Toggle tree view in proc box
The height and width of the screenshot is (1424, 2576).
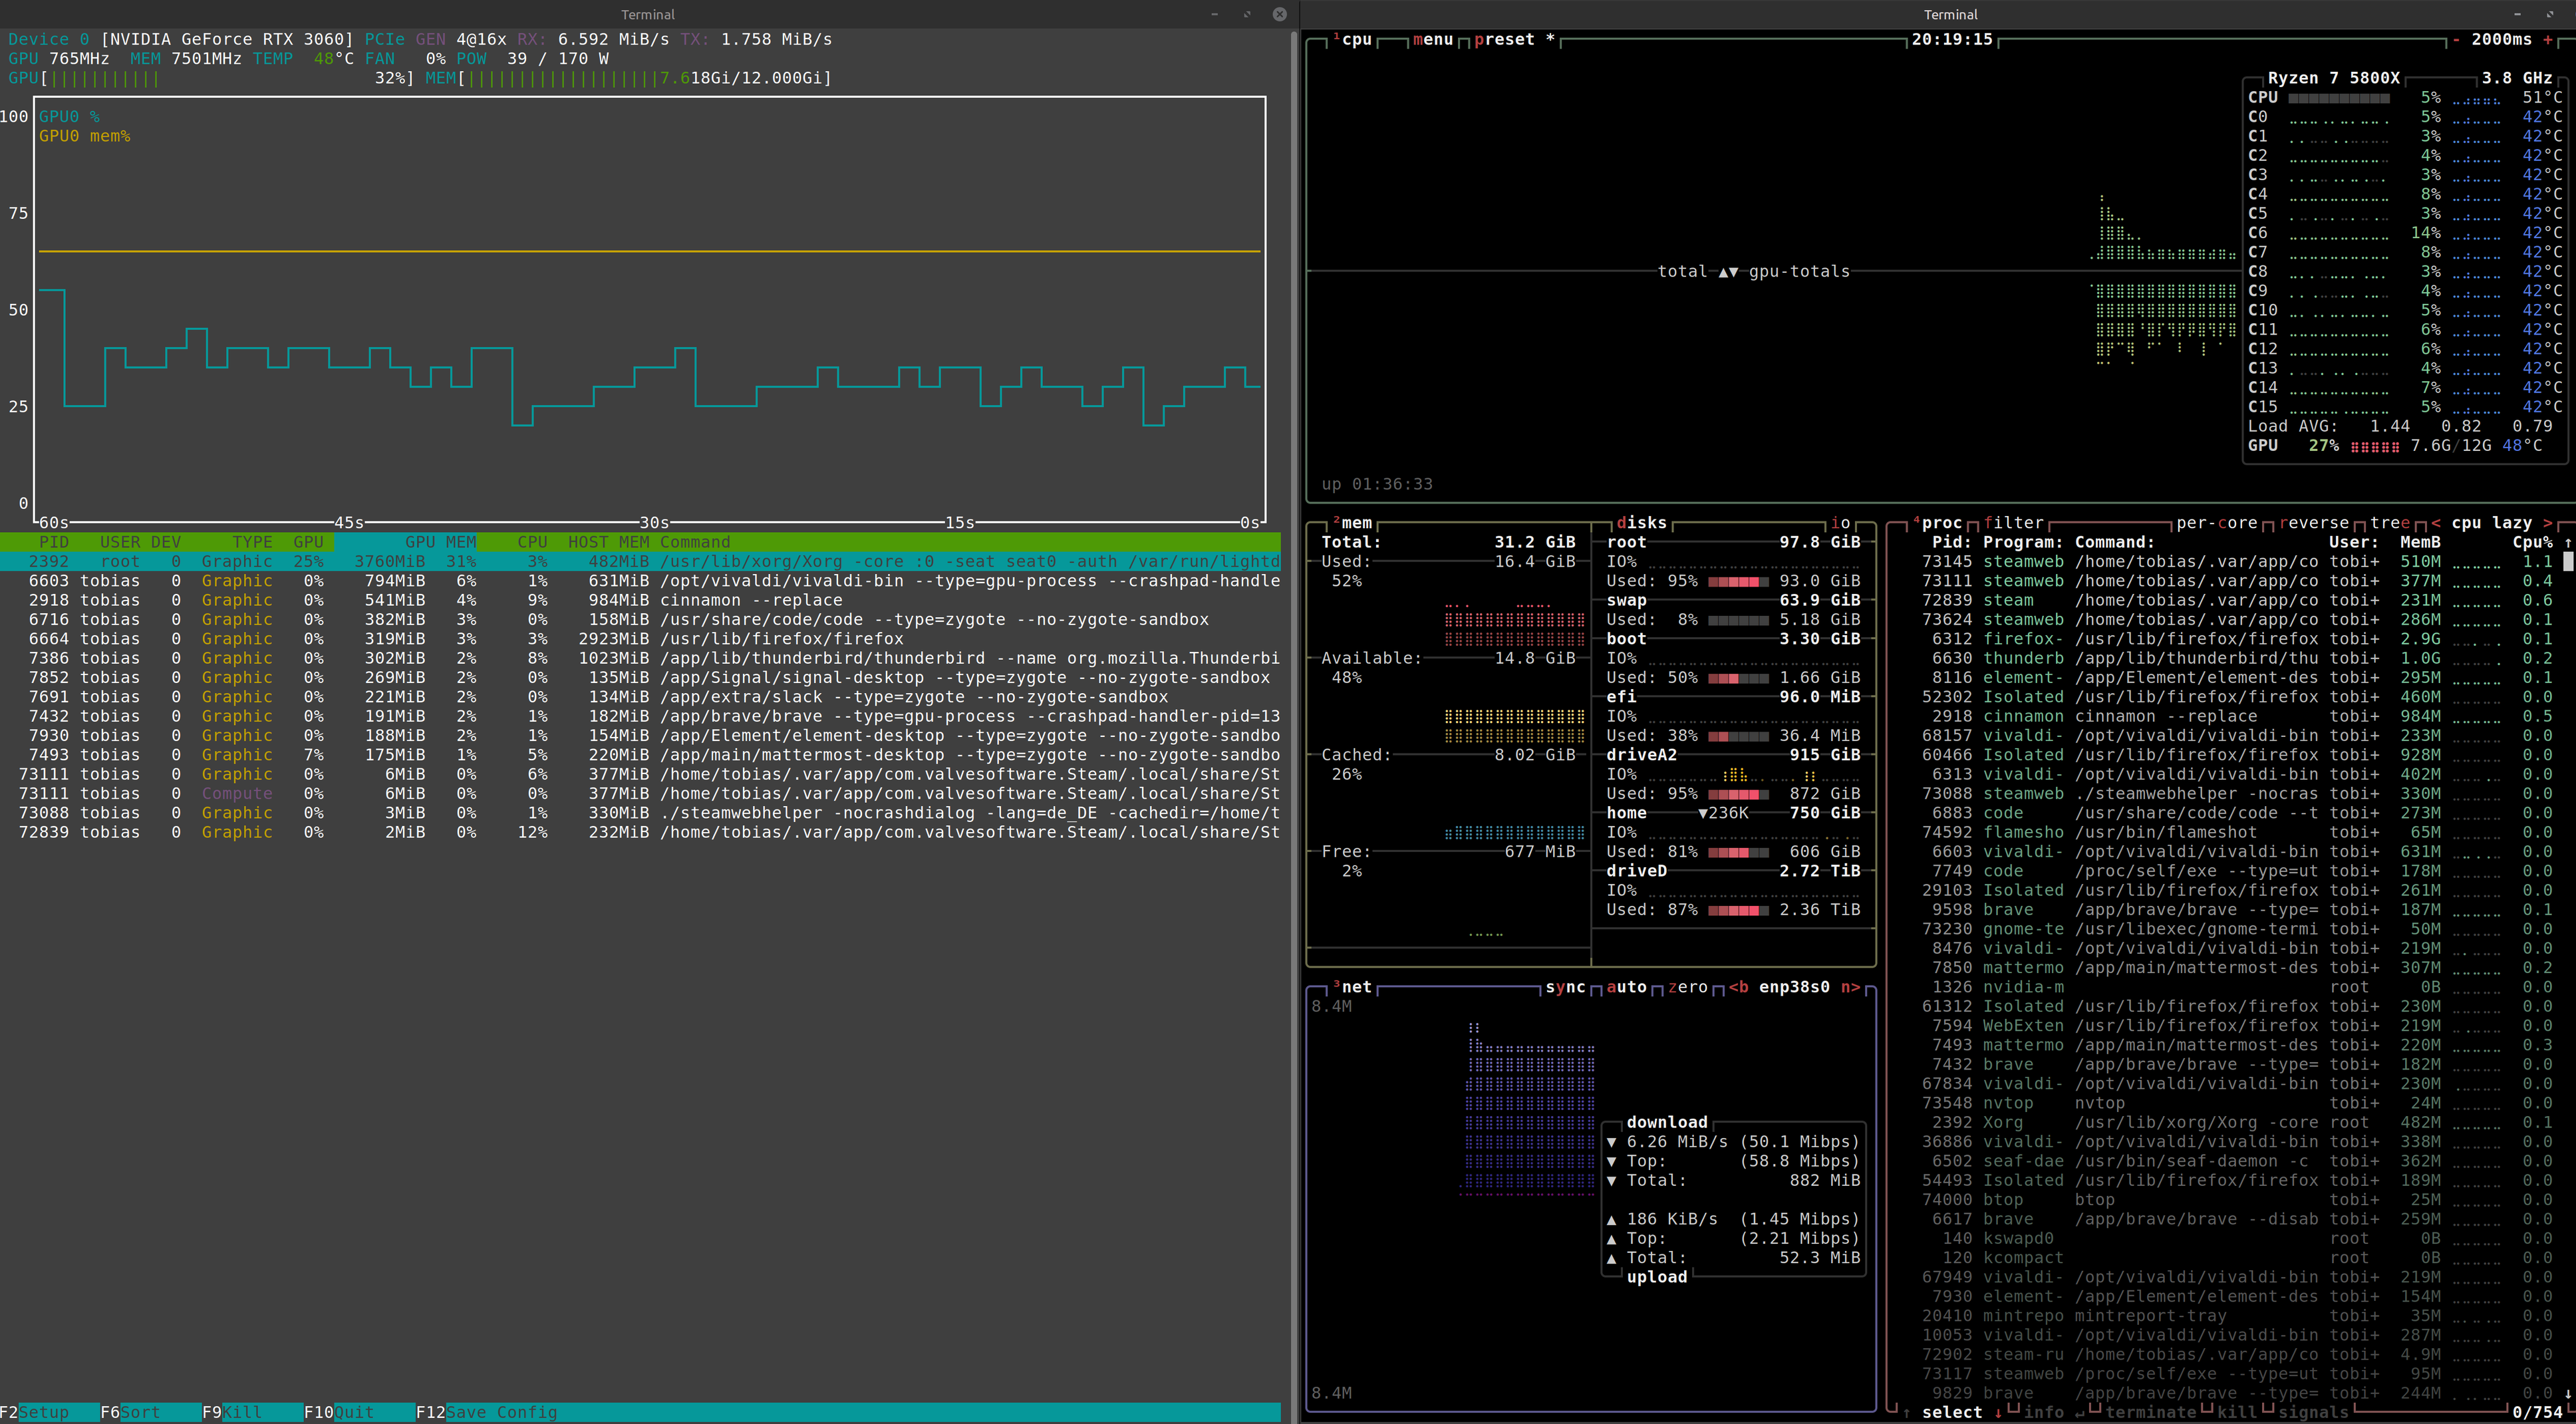point(2390,523)
